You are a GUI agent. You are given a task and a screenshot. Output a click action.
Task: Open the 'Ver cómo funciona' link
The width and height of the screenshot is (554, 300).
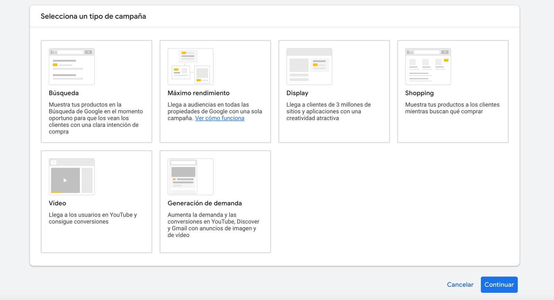coord(220,118)
